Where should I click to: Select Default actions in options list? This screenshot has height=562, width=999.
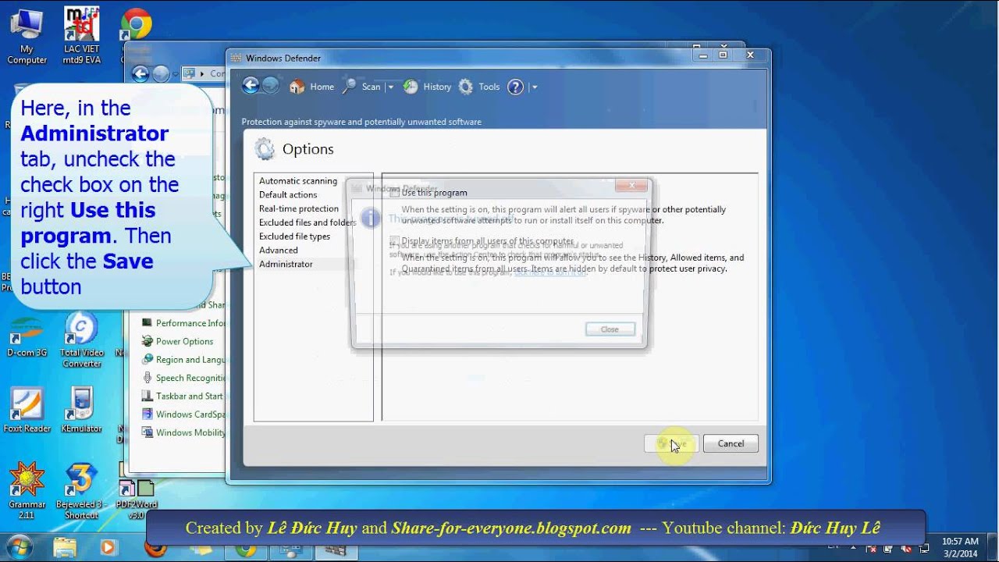[x=288, y=195]
